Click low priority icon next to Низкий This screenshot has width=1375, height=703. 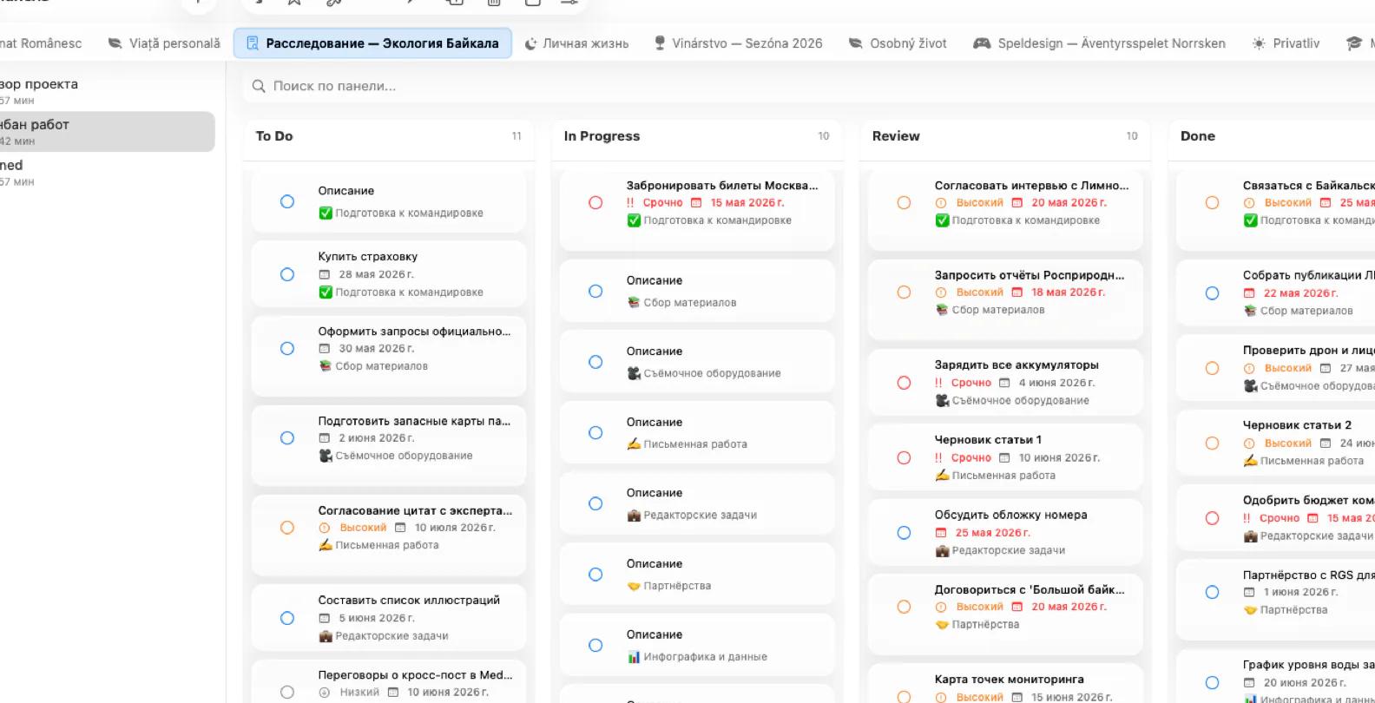click(x=325, y=692)
